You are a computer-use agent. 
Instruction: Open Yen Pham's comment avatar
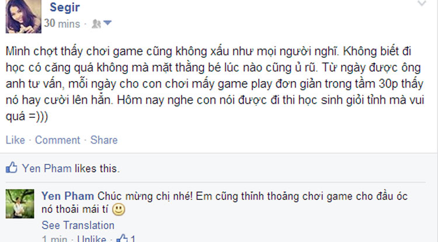[20, 204]
